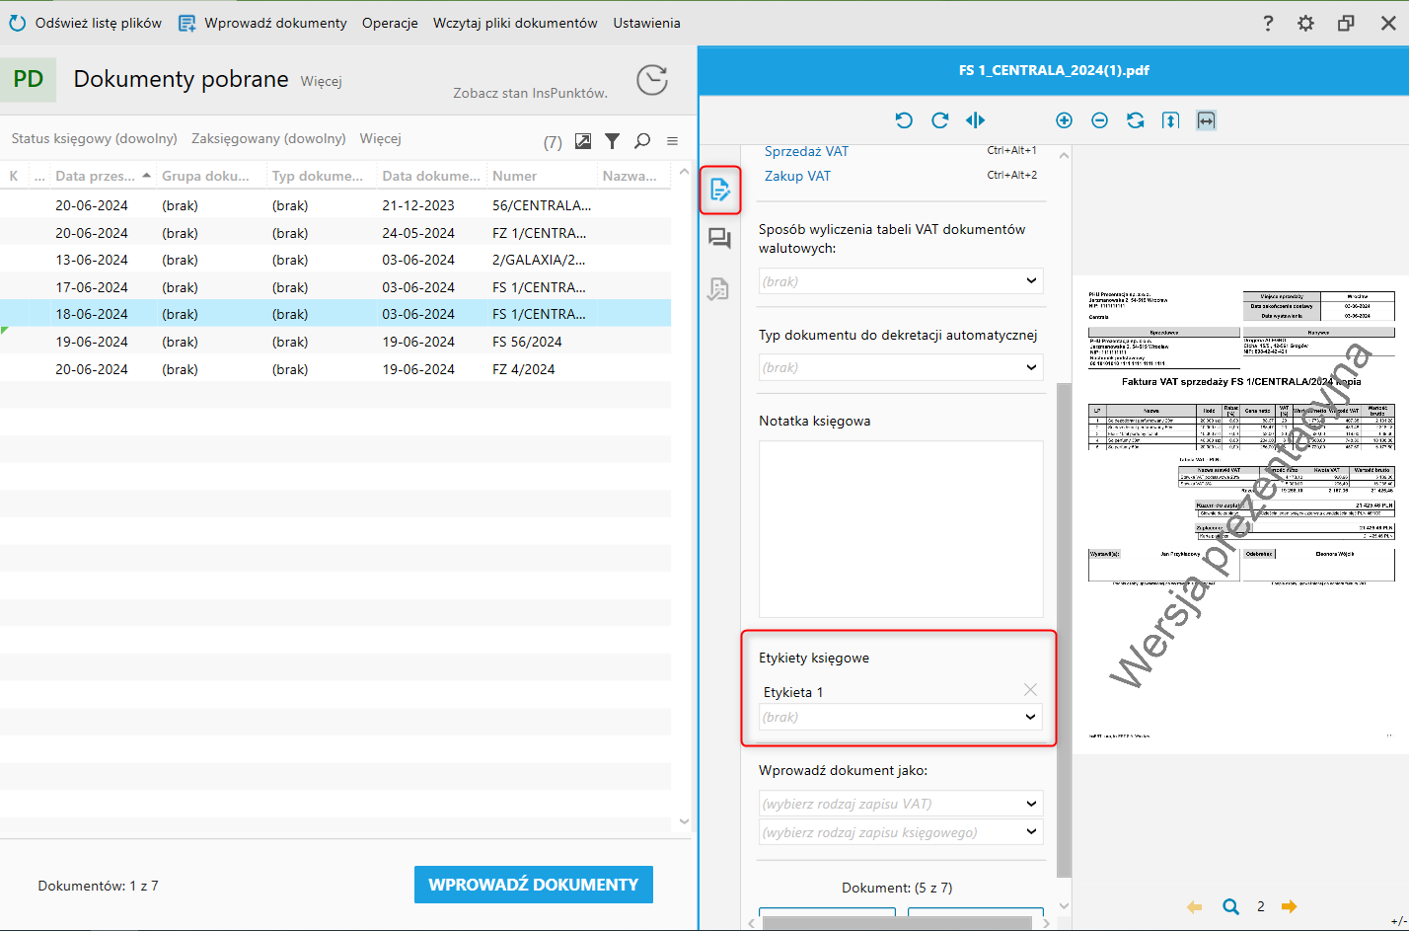This screenshot has width=1409, height=931.
Task: Click the magnifier icon below PDF preview
Action: 1230,906
